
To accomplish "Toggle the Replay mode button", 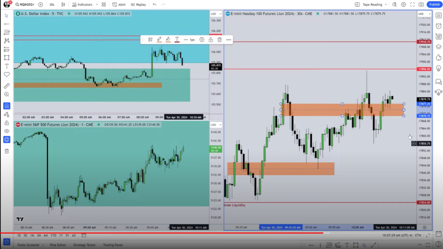I will pyautogui.click(x=138, y=4).
